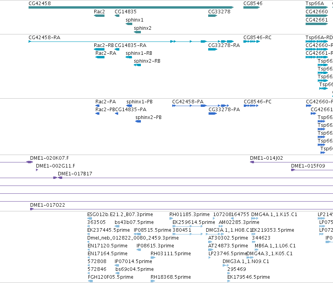
Task: Select the sphinx2-PB label
Action: pyautogui.click(x=148, y=117)
